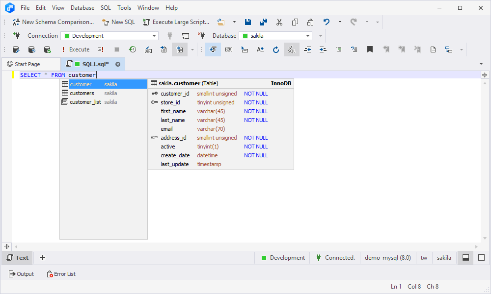
Task: Click the horizontal scrollbar right arrow
Action: (476, 246)
